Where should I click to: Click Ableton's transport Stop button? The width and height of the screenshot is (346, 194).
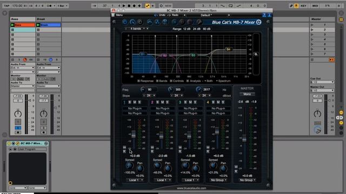(129, 6)
